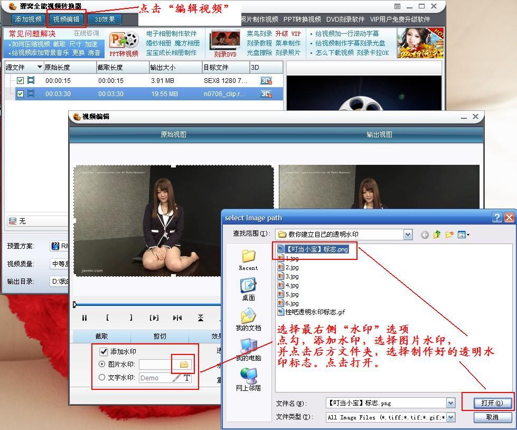Switch to the 剪切 tab

159,336
